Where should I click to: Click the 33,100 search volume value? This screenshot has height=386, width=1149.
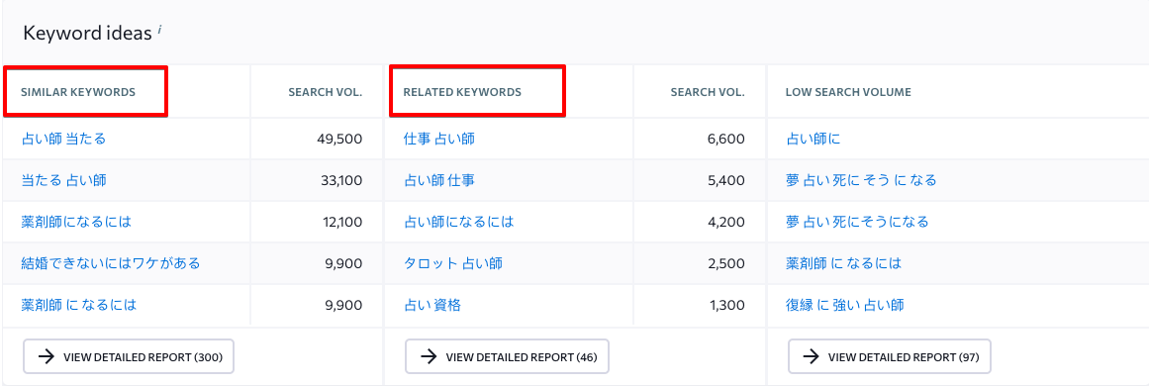[x=340, y=179]
